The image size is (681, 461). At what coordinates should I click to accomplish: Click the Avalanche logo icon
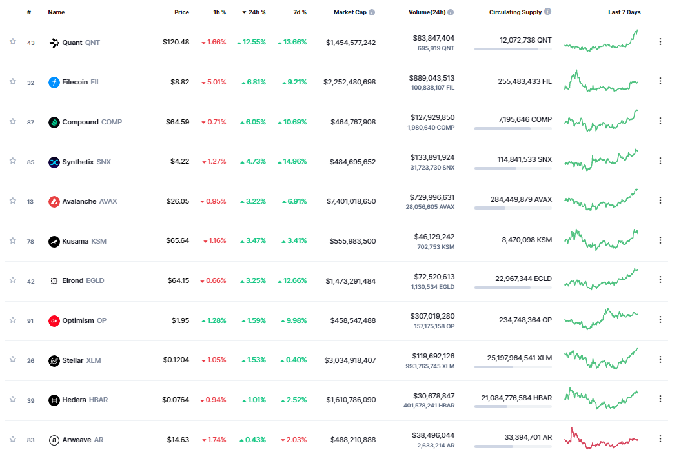click(x=54, y=202)
